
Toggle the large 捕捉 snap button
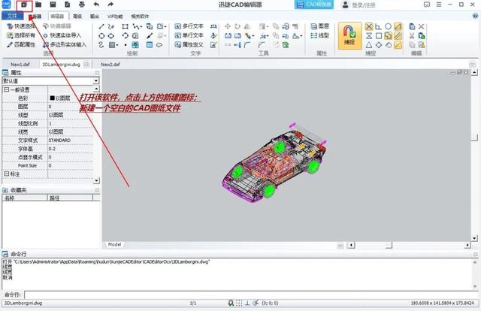[x=349, y=36]
